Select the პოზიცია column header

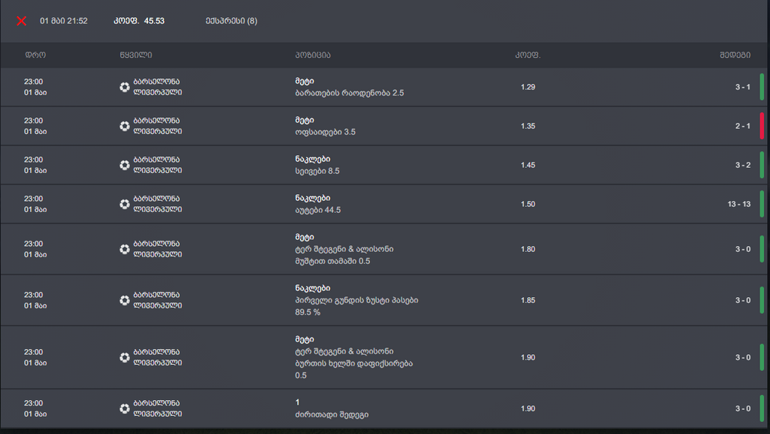[313, 55]
